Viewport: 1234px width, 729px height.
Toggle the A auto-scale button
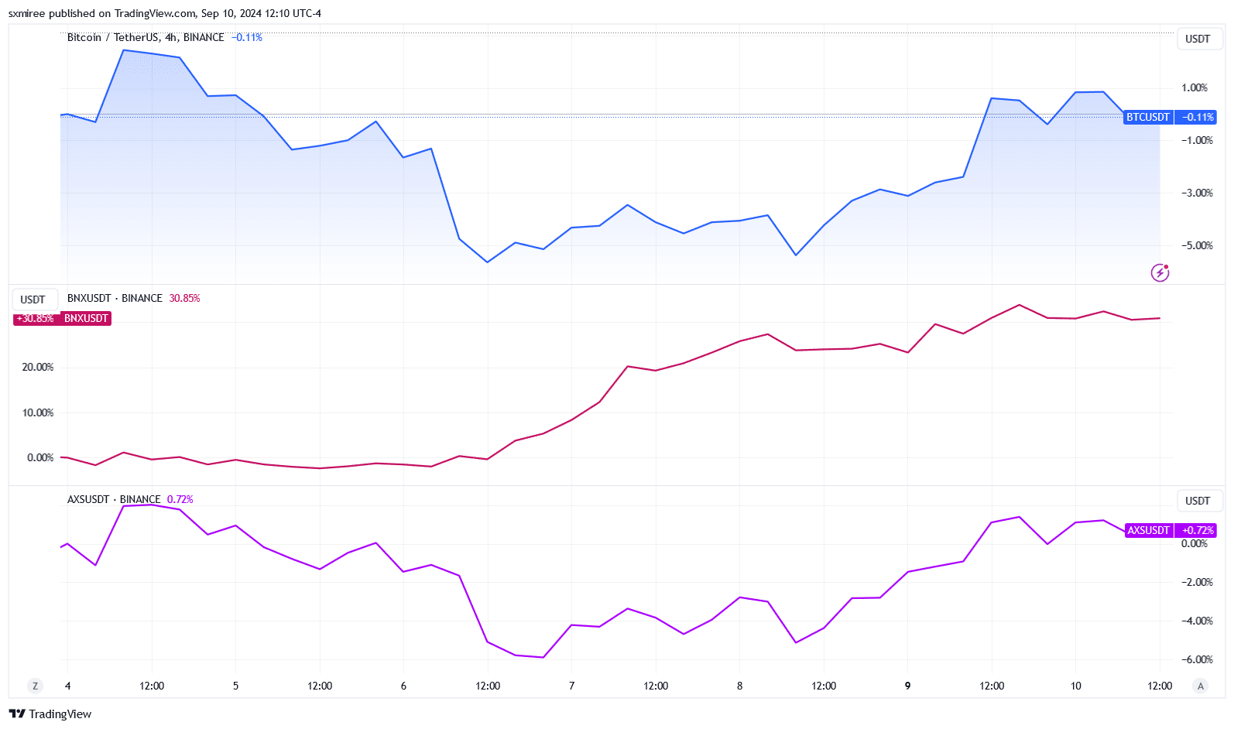coord(1200,686)
